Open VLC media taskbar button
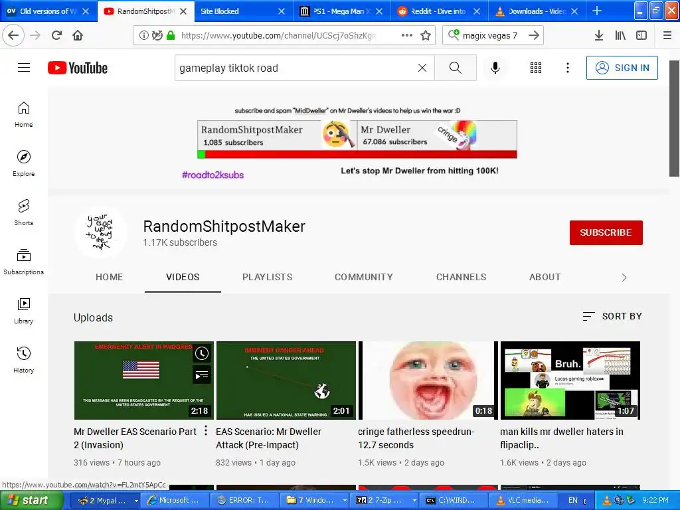This screenshot has height=510, width=680. click(x=523, y=501)
